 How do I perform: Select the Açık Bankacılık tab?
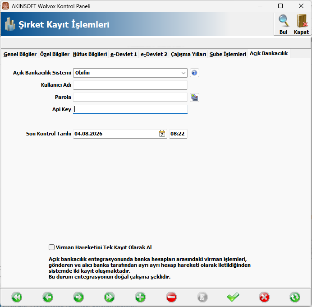269,54
